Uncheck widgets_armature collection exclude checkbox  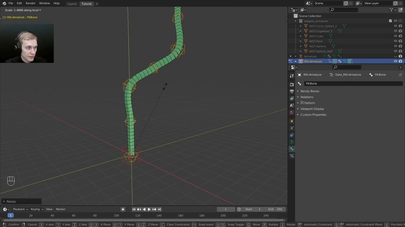point(390,21)
